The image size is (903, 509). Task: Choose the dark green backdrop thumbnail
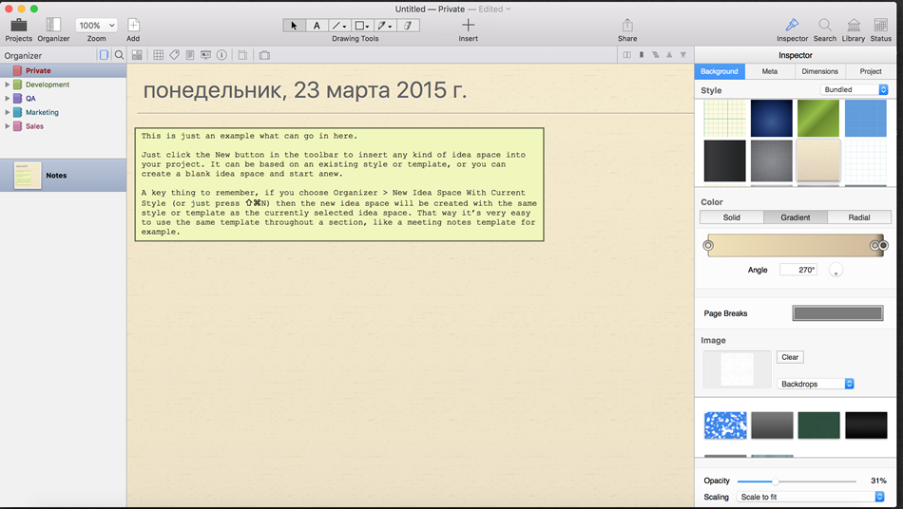(x=818, y=425)
